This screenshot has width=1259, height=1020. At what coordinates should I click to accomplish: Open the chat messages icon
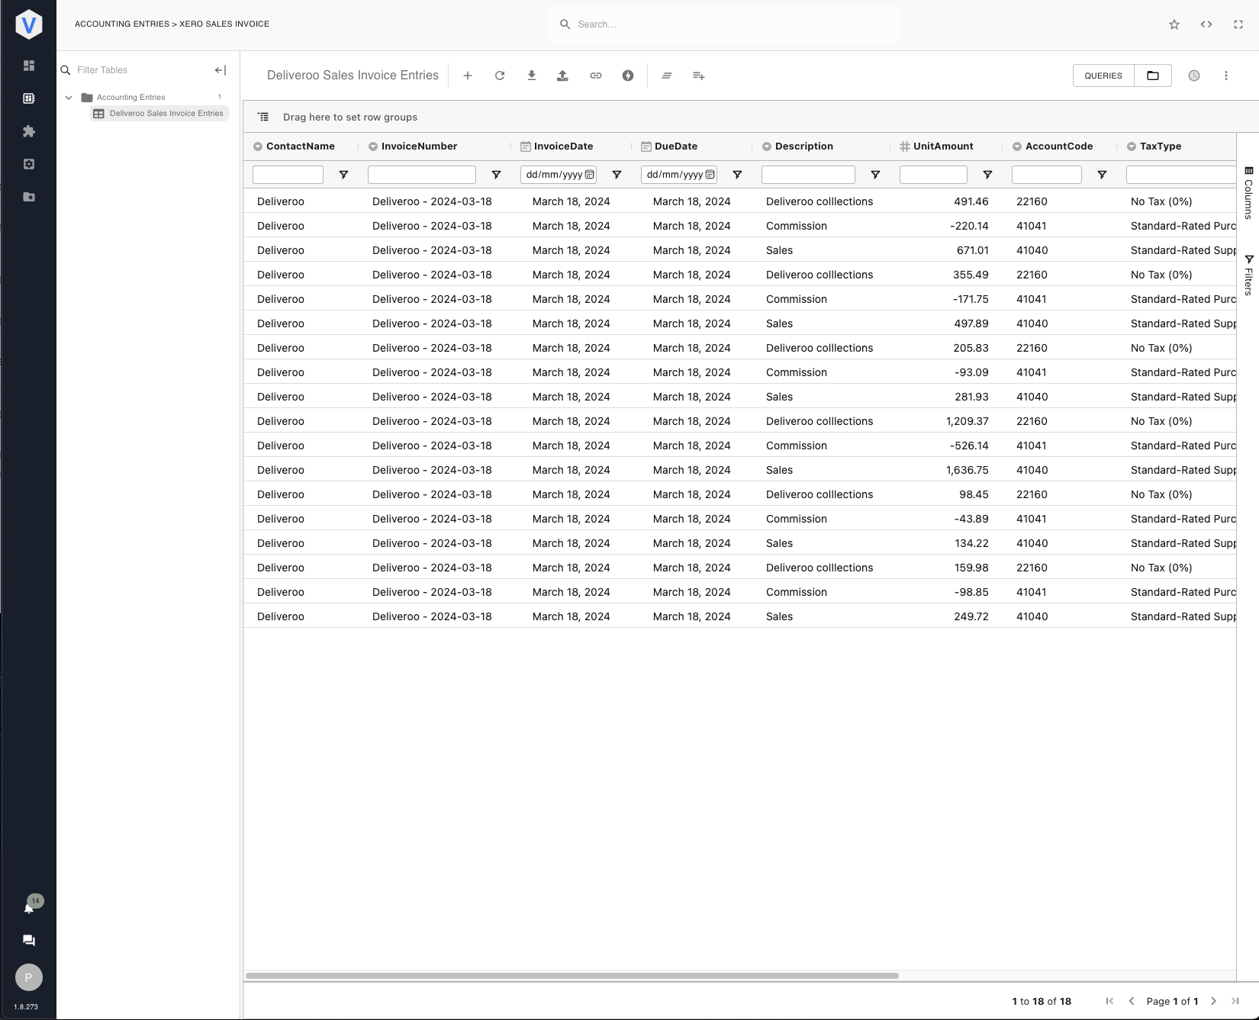[29, 941]
